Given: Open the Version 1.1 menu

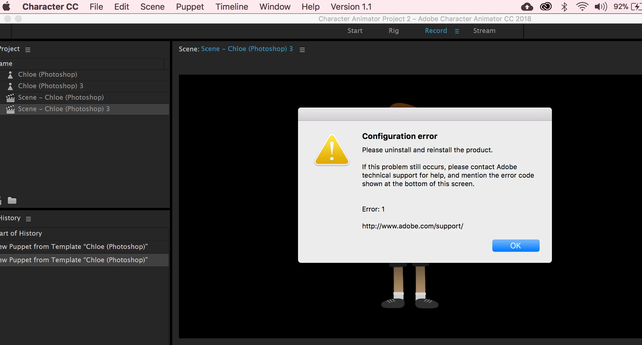Looking at the screenshot, I should pos(351,7).
